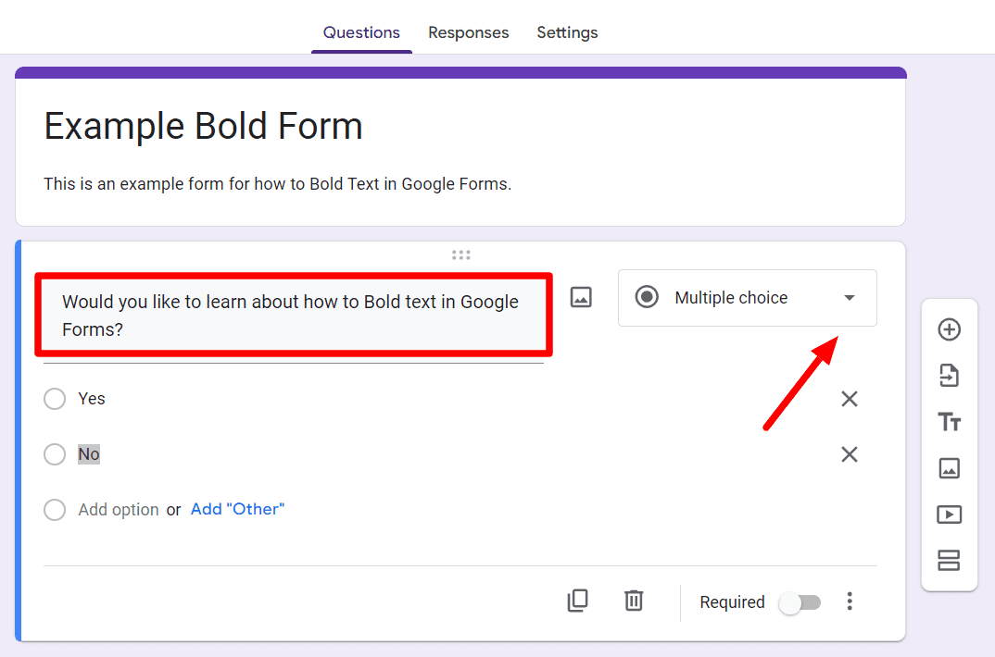Add a video from the sidebar

[949, 514]
